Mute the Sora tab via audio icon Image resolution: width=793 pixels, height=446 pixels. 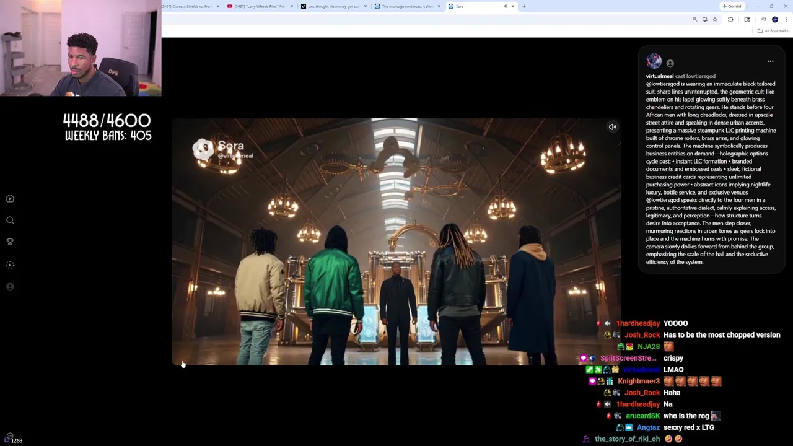point(505,6)
